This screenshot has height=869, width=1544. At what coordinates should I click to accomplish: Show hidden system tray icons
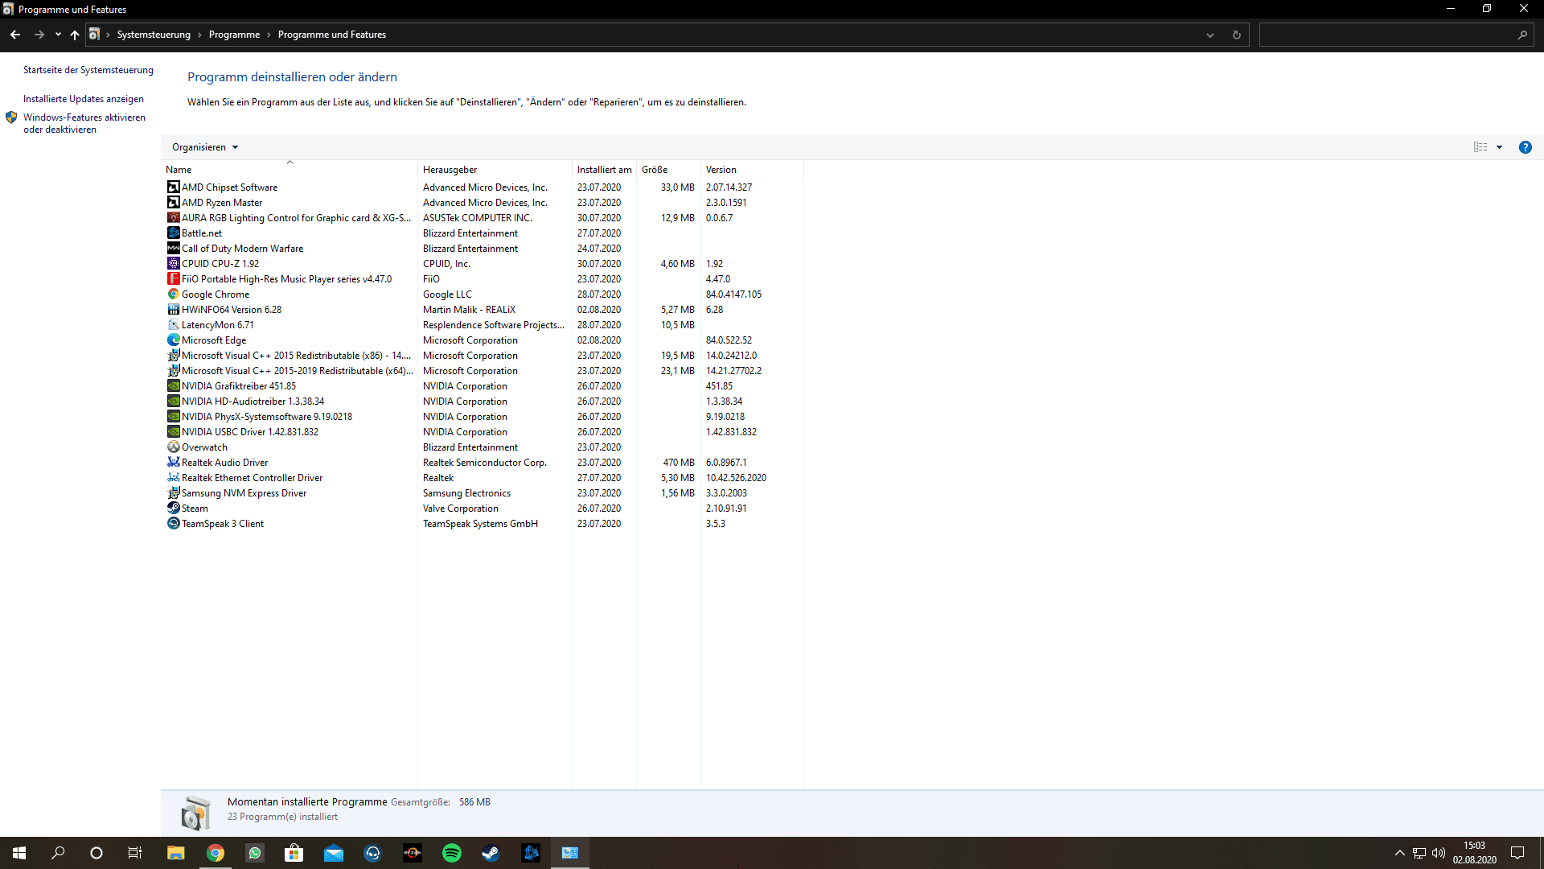[1399, 853]
